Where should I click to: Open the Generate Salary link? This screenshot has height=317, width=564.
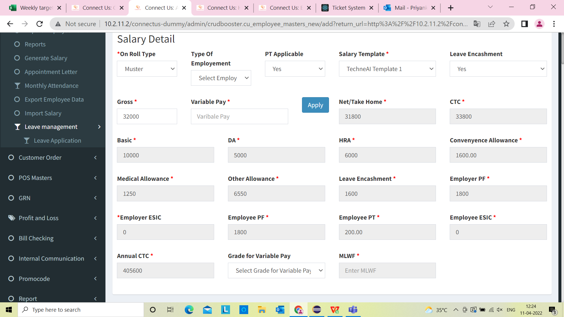46,58
